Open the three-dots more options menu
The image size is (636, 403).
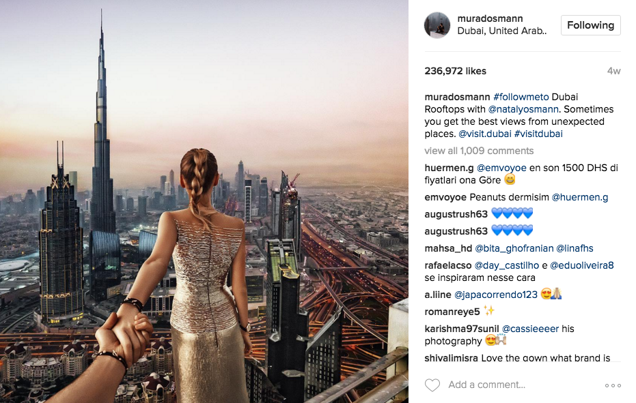pos(613,385)
